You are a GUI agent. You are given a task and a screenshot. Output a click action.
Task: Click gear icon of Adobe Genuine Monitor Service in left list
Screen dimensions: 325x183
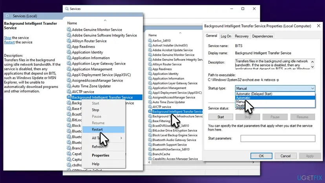[69, 30]
